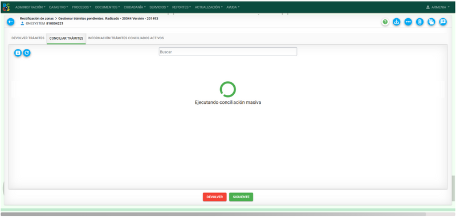456x218 pixels.
Task: Open the REPORTES menu
Action: pos(181,7)
